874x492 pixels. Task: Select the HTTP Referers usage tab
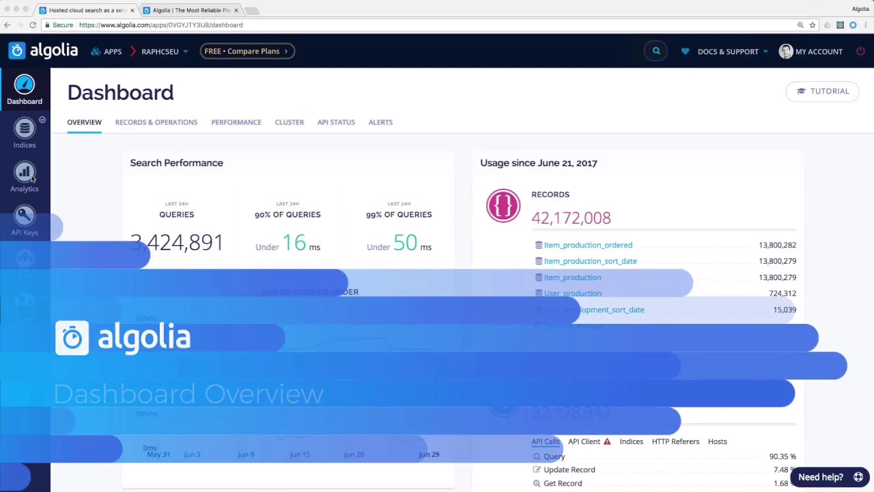pyautogui.click(x=675, y=441)
